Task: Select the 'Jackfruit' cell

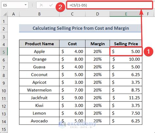Action: (x=39, y=98)
